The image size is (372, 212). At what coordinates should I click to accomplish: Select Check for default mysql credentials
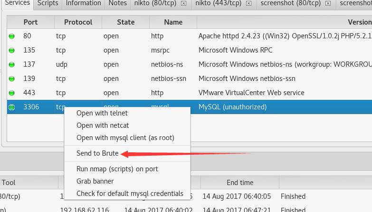[130, 194]
